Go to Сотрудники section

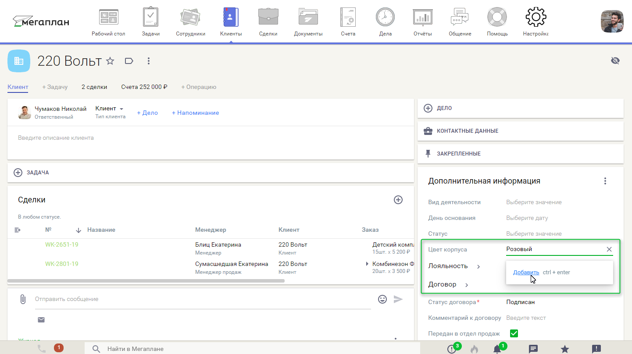(190, 22)
